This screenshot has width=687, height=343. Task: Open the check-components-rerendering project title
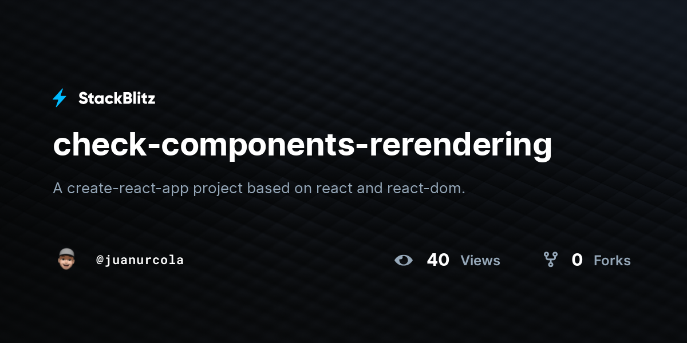pos(302,146)
